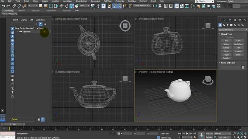Viewport: 248px width, 139px height.
Task: Click the Mirror tool icon
Action: pos(155,6)
